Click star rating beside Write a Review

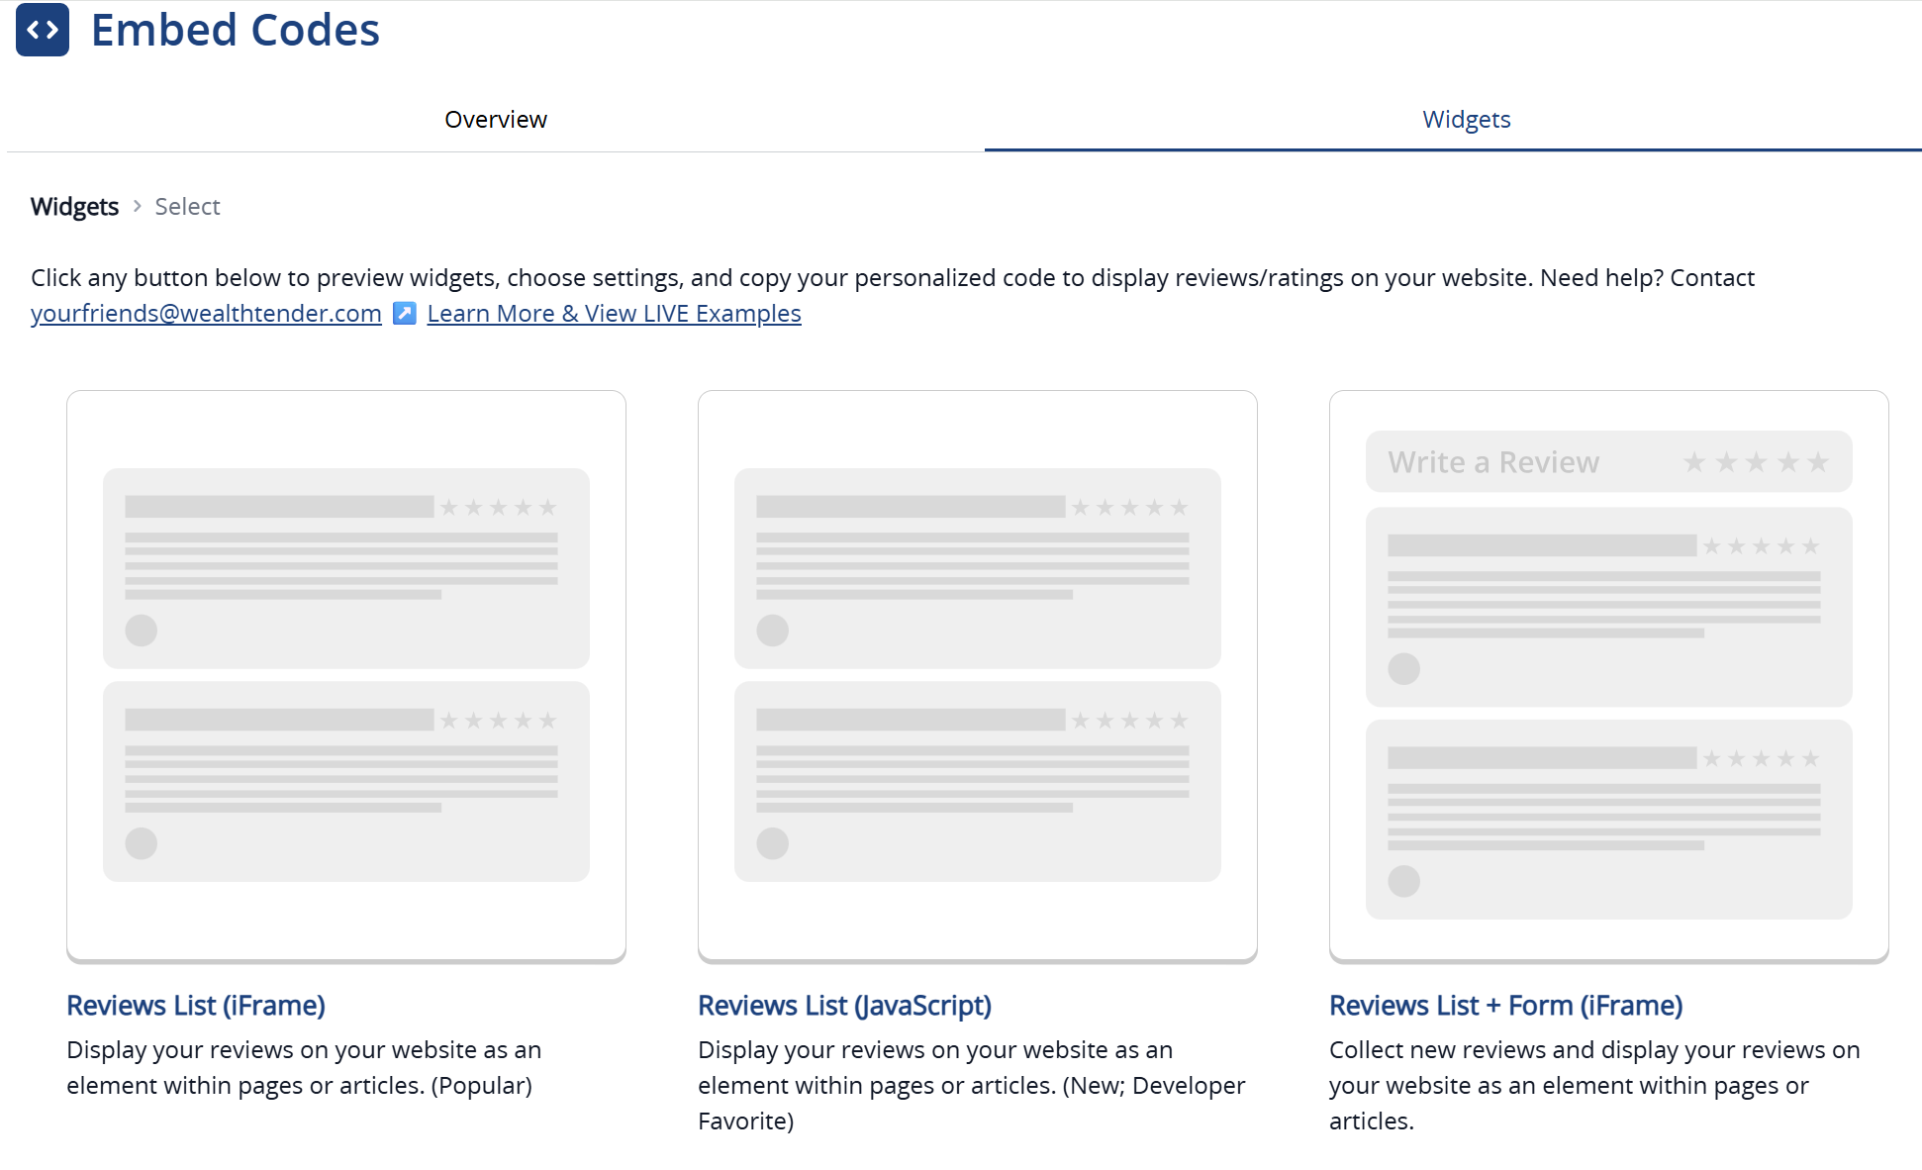[1756, 462]
